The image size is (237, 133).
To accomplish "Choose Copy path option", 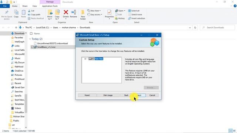I will pyautogui.click(x=34, y=15).
